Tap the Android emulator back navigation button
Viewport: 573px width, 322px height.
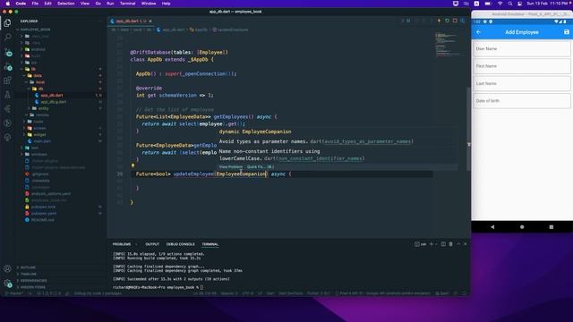coord(492,226)
